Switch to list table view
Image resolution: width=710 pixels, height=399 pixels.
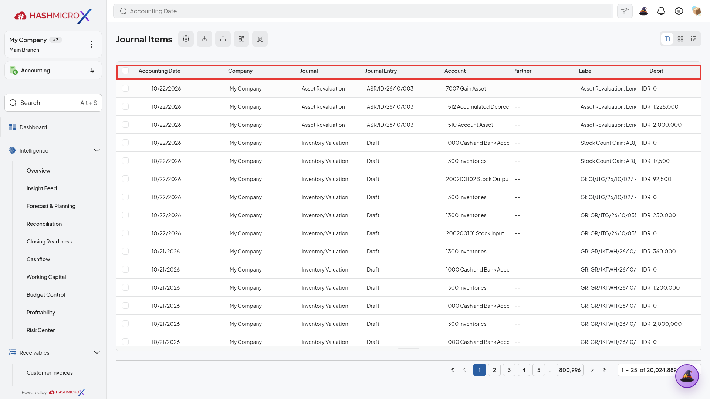coord(667,39)
